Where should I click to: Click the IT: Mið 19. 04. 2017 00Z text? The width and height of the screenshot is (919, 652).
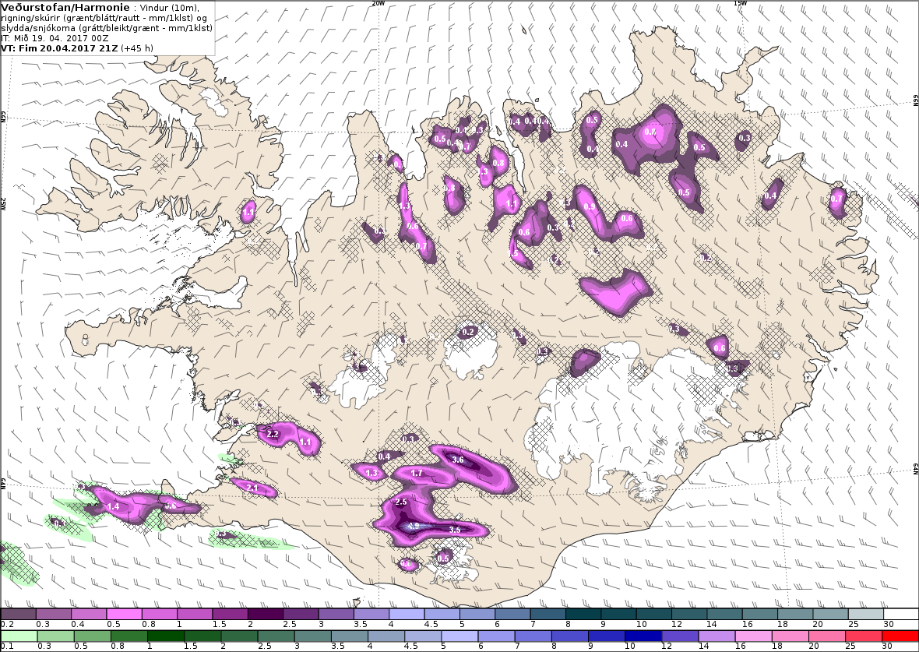tap(55, 38)
